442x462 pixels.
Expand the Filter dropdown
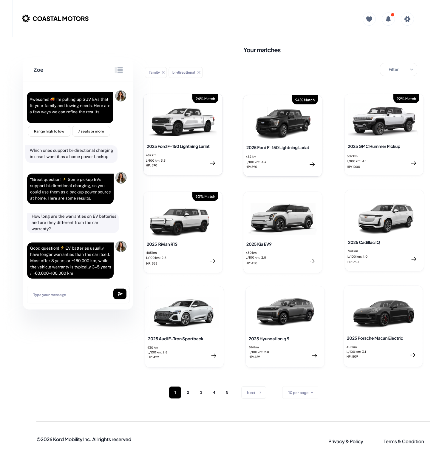[398, 69]
